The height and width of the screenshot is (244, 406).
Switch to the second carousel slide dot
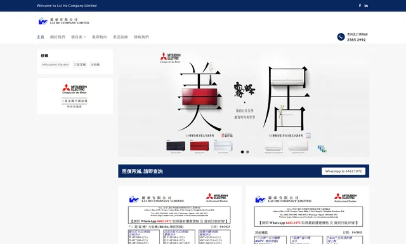coord(247,152)
